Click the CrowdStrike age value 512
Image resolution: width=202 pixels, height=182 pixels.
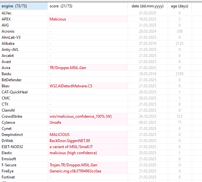180,116
